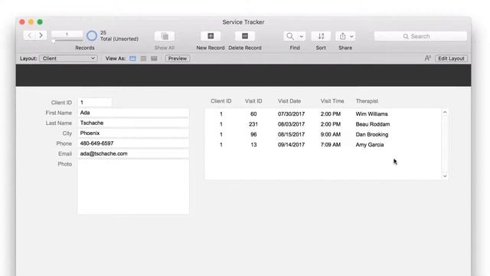This screenshot has height=276, width=490.
Task: Go to the next record arrow
Action: [41, 35]
